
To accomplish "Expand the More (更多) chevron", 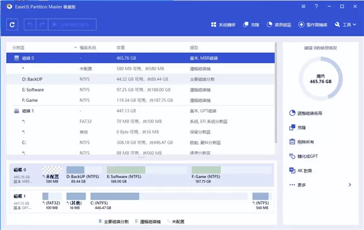I will point(349,184).
